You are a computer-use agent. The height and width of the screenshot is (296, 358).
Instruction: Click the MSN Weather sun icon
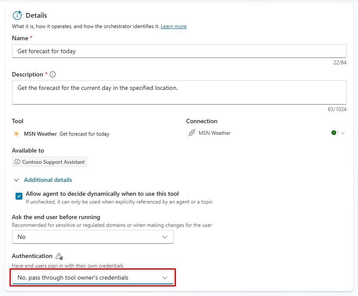16,134
